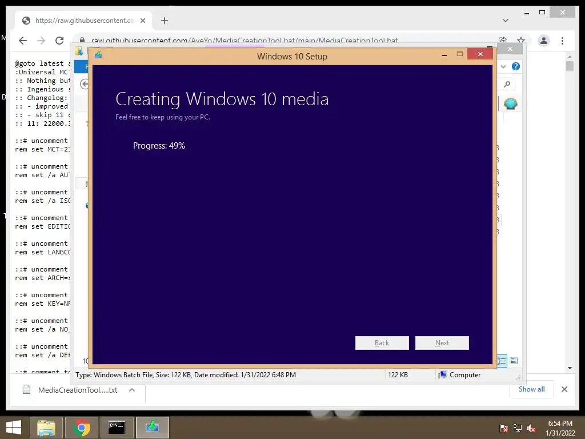Viewport: 585px width, 439px height.
Task: Click ':: Changelog:' line in page text
Action: [x=42, y=98]
